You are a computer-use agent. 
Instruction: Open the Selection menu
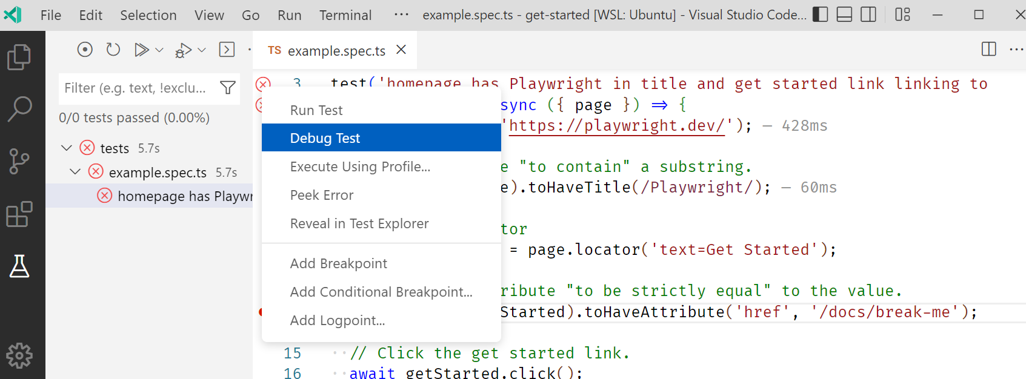pos(148,15)
